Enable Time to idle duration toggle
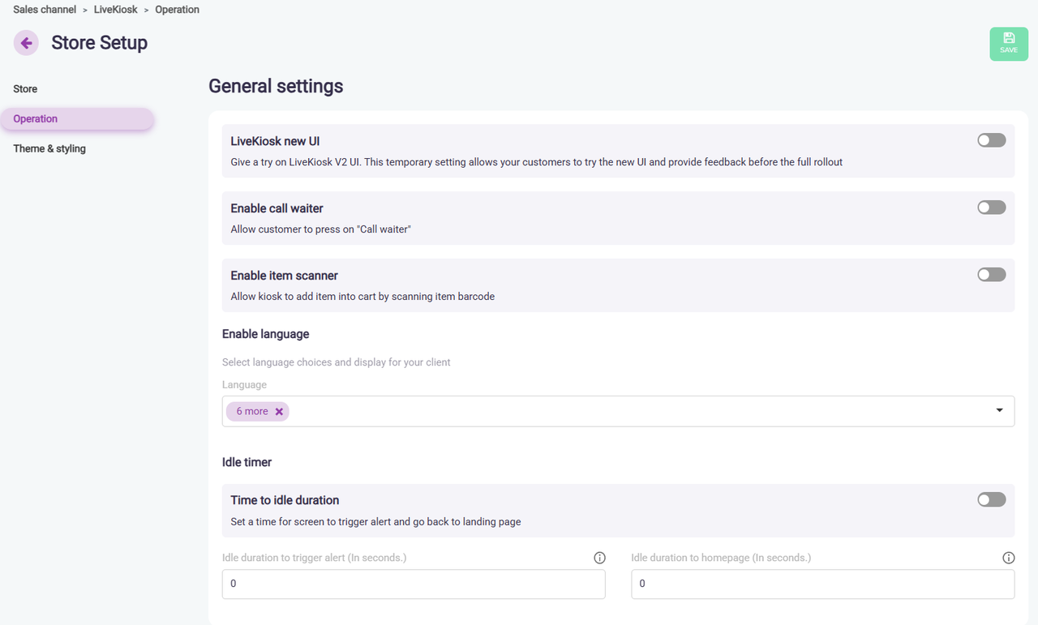The width and height of the screenshot is (1038, 625). (x=991, y=499)
